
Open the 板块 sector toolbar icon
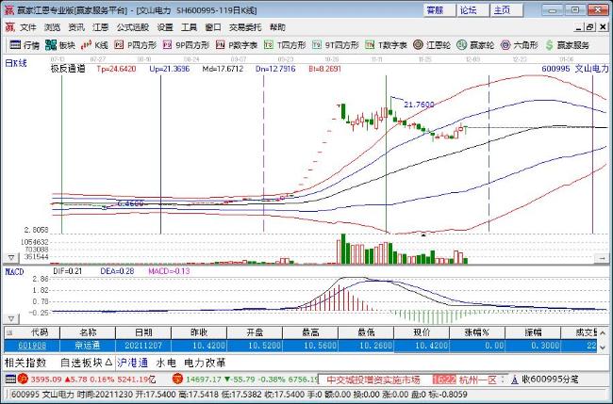59,45
